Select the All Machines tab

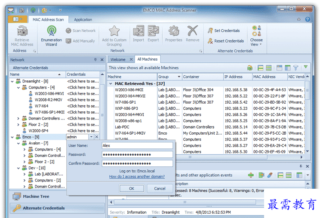(148, 59)
